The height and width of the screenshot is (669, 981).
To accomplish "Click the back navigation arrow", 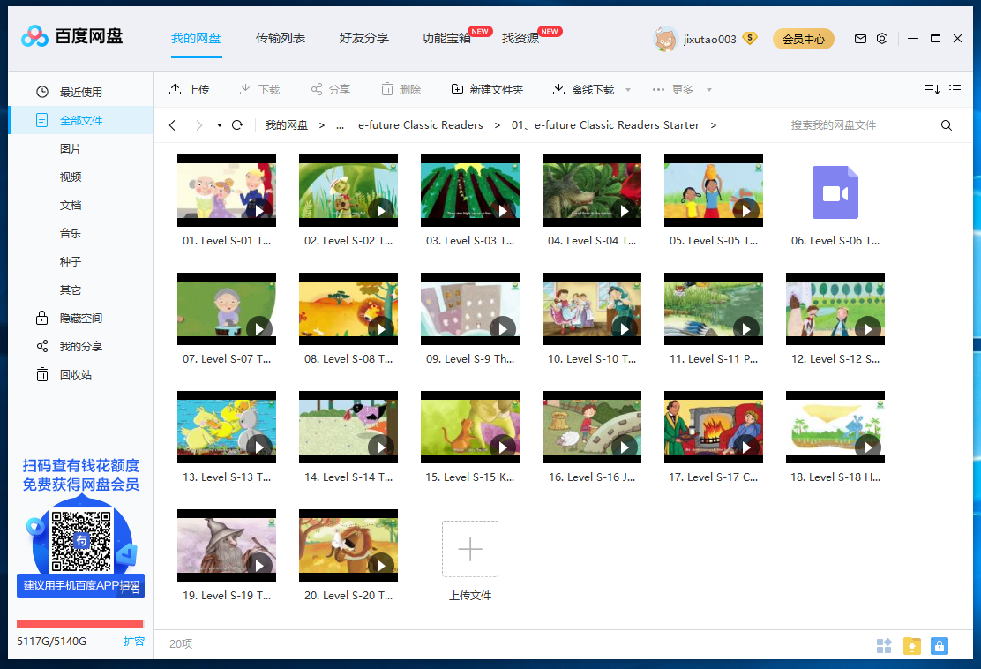I will pyautogui.click(x=172, y=124).
